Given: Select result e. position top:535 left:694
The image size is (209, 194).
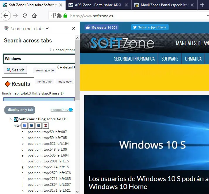Looking at the screenshot, I should click(x=48, y=155).
